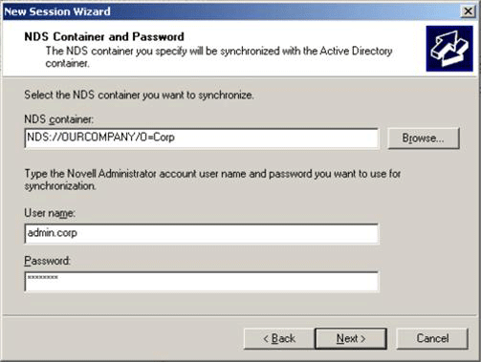The width and height of the screenshot is (481, 362).
Task: Click the "NDS container:" label
Action: (x=59, y=119)
